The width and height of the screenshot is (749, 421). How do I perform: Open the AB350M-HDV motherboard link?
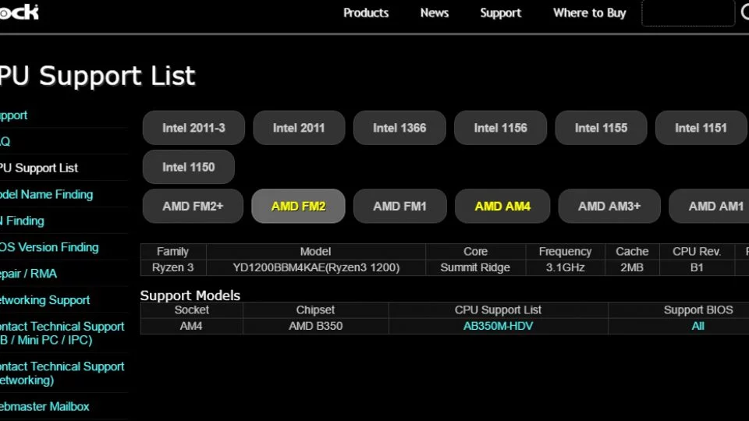pos(498,326)
